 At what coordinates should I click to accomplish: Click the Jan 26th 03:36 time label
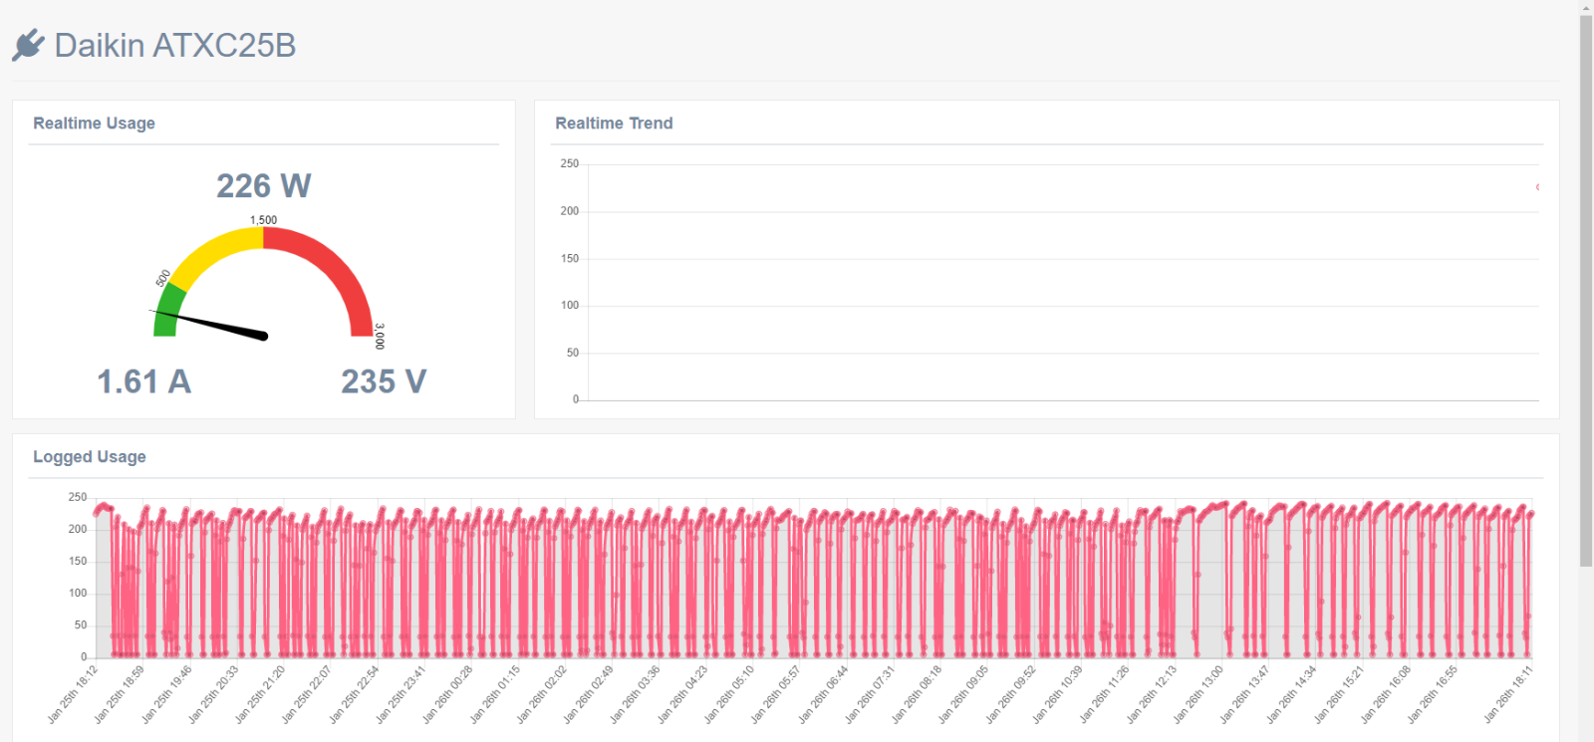(x=636, y=694)
